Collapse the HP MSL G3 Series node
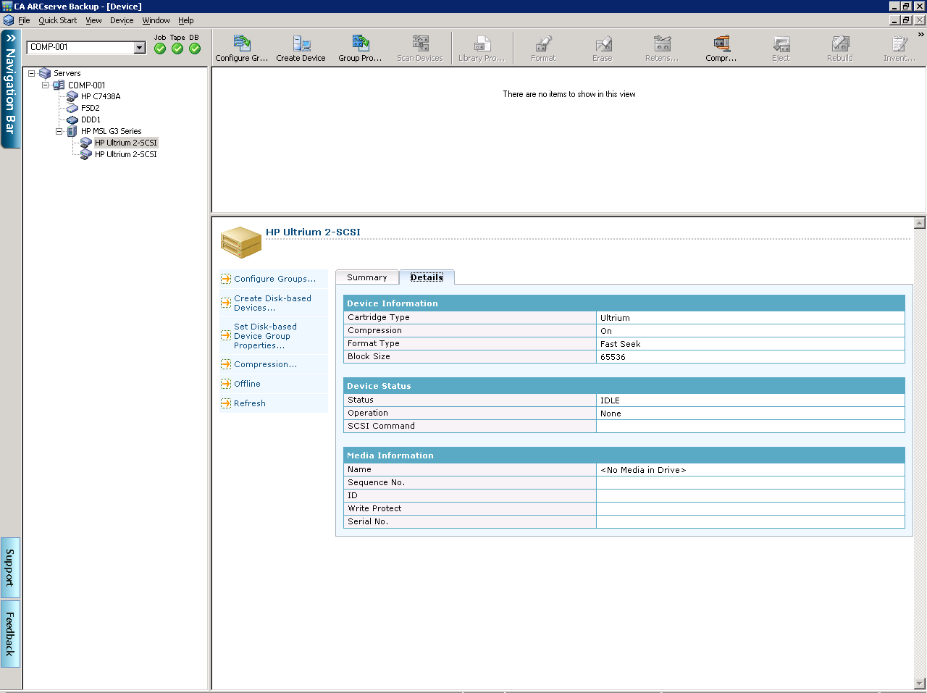The image size is (927, 693). (x=59, y=131)
